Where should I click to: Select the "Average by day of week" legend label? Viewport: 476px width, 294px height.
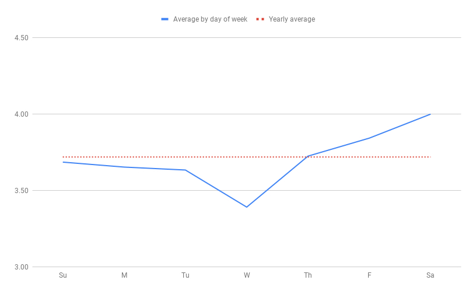click(210, 19)
